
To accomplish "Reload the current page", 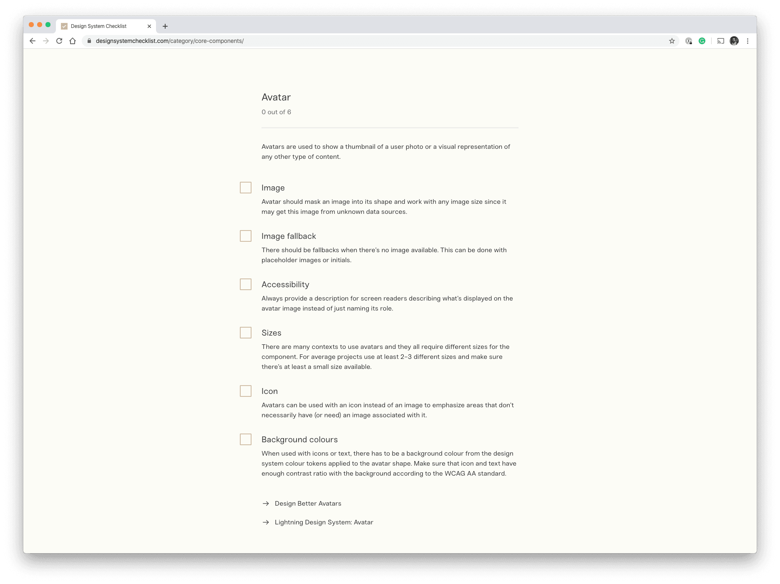I will tap(59, 41).
